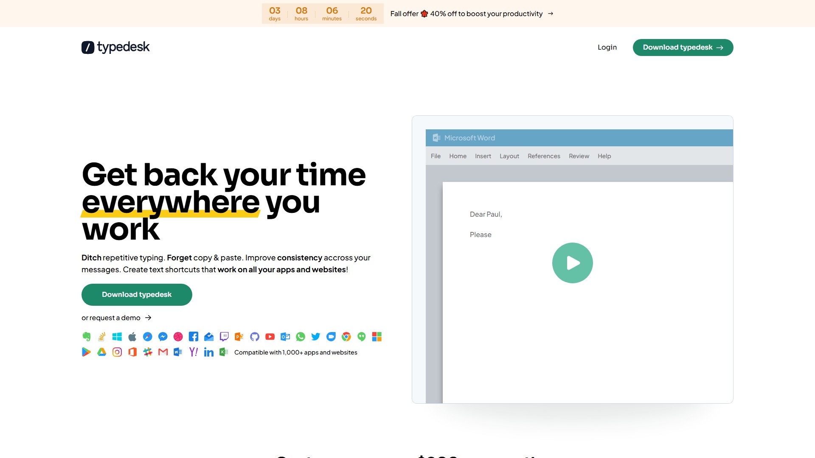Click the Review menu in the Word mockup
This screenshot has height=458, width=815.
pyautogui.click(x=579, y=156)
